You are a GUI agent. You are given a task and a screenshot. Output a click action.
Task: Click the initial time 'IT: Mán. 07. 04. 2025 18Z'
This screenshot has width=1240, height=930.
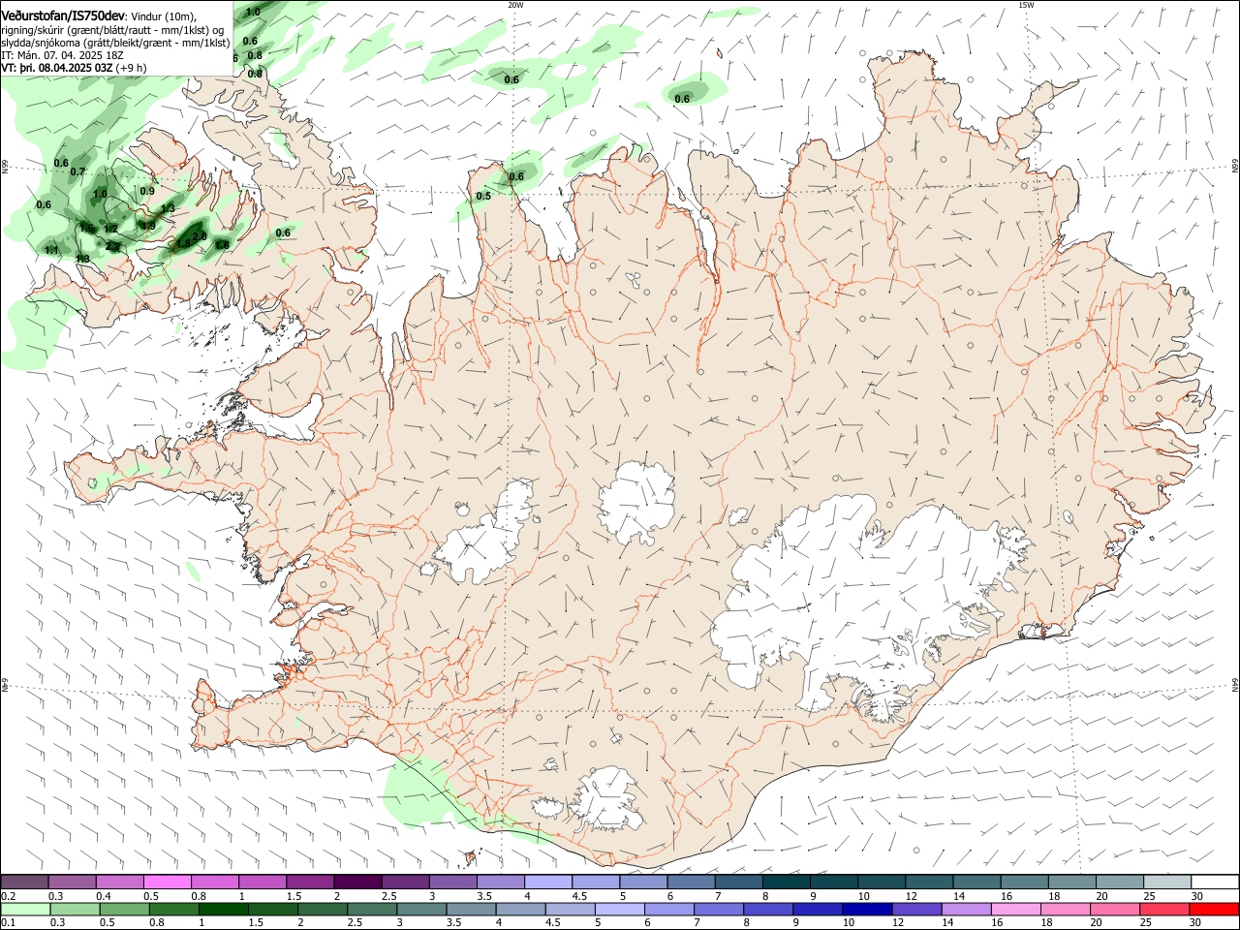(x=62, y=55)
